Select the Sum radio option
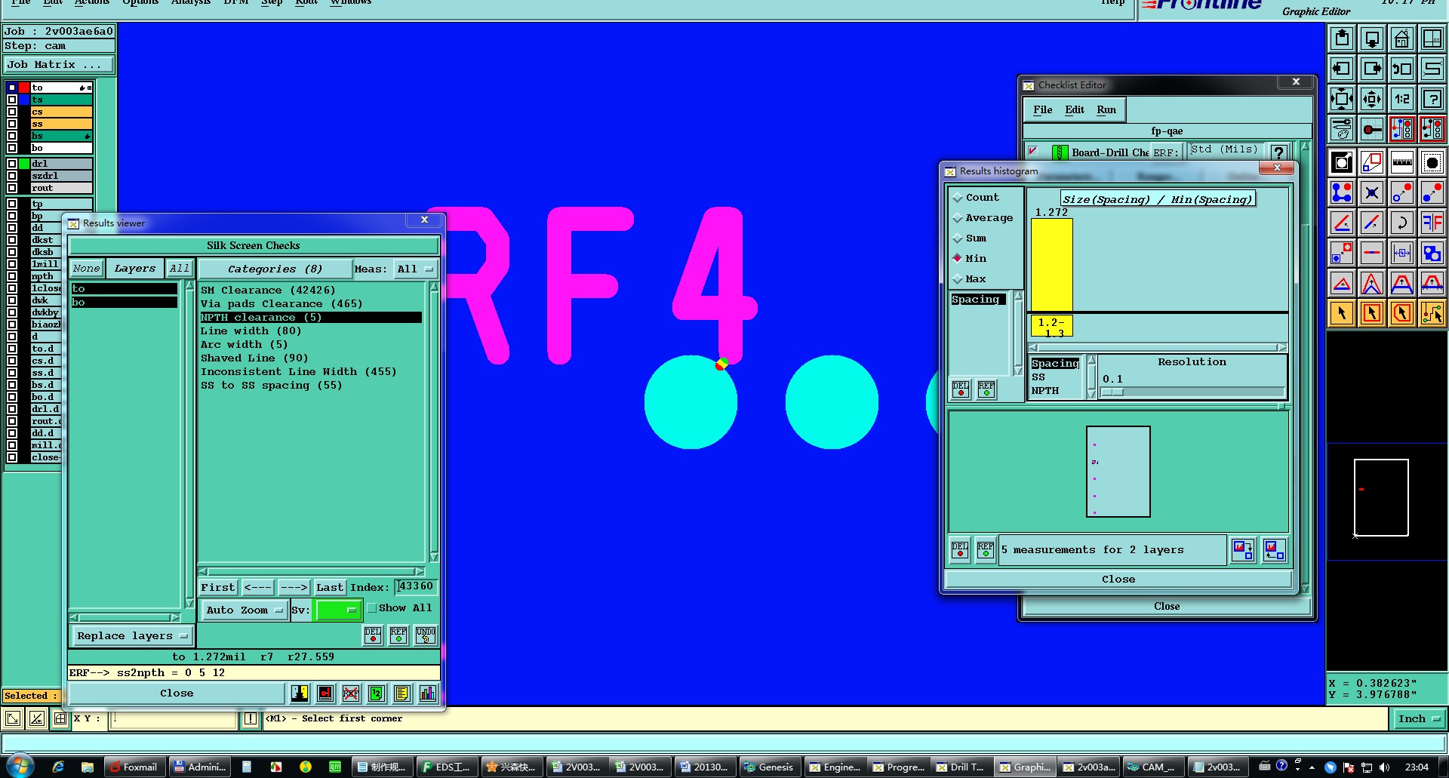1449x778 pixels. pos(970,238)
